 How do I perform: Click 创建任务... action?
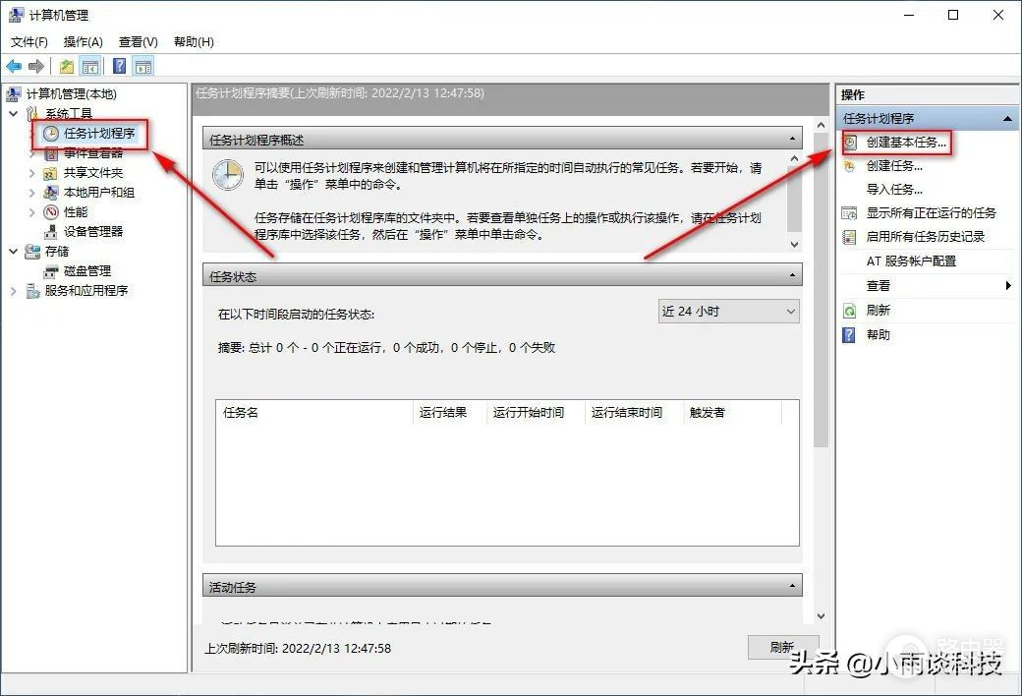pyautogui.click(x=894, y=166)
